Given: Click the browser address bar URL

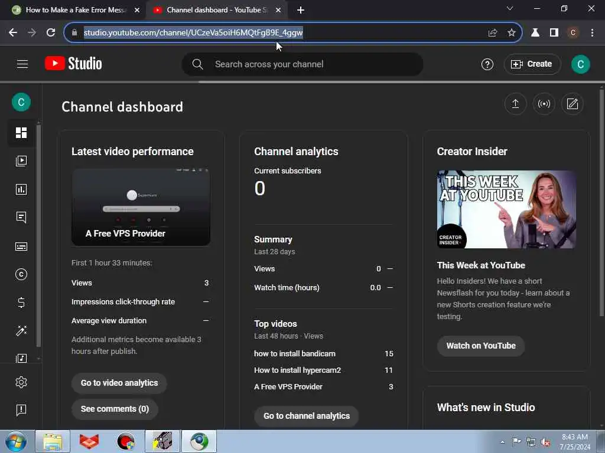Looking at the screenshot, I should click(x=193, y=33).
